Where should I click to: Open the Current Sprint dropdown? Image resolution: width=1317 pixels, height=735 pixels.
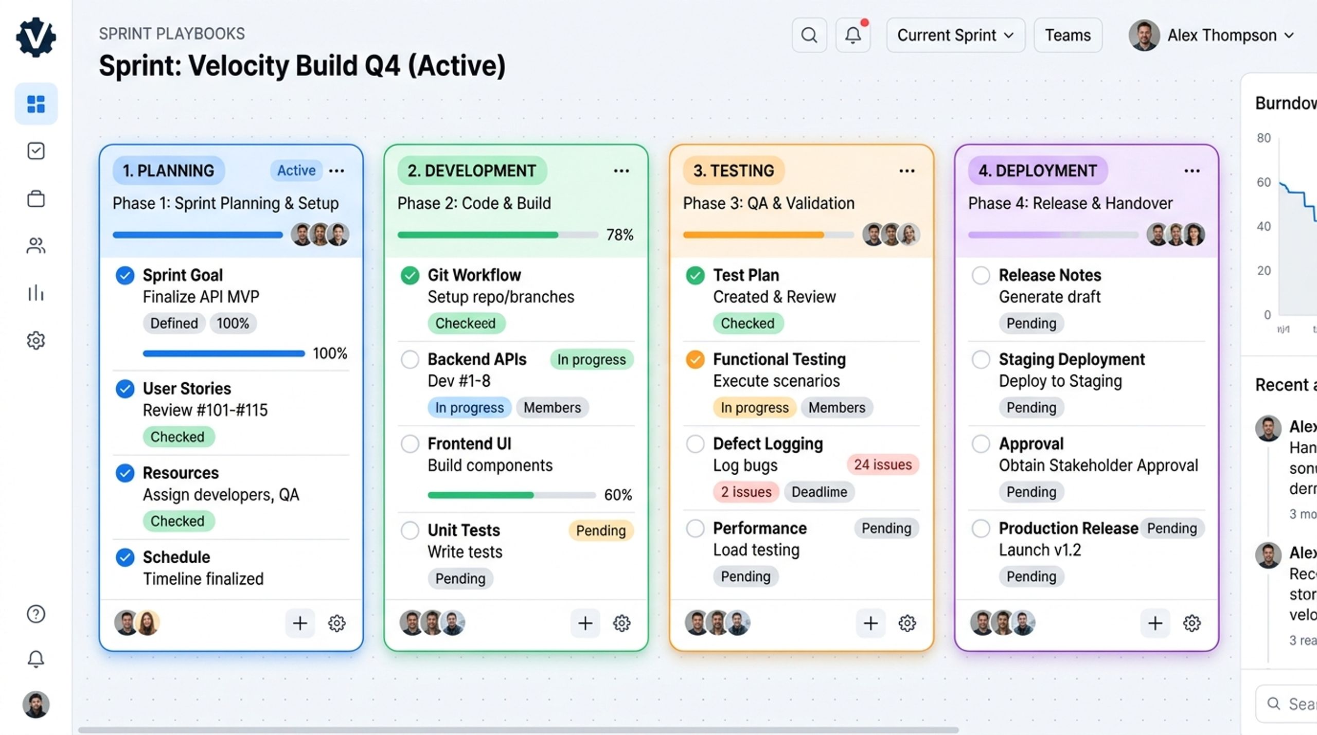click(x=955, y=35)
